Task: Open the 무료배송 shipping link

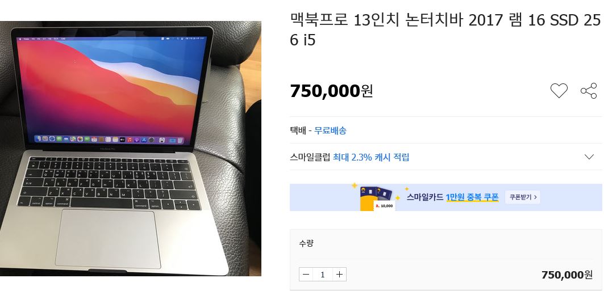Action: pyautogui.click(x=330, y=130)
